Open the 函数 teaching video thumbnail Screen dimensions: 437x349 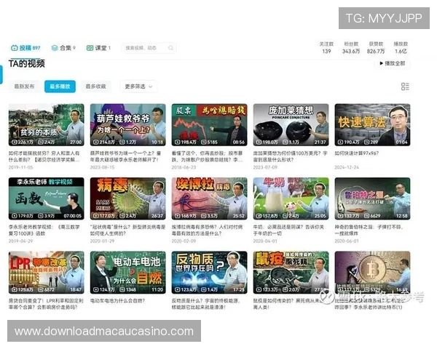click(x=47, y=198)
